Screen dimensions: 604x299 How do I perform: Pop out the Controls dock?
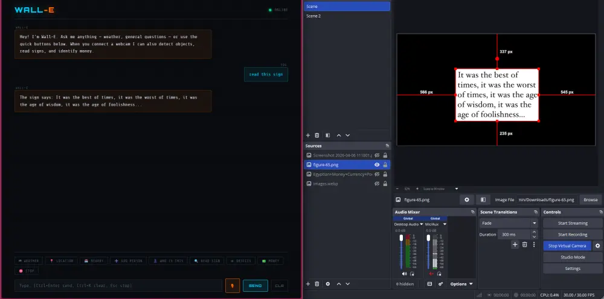tap(600, 212)
